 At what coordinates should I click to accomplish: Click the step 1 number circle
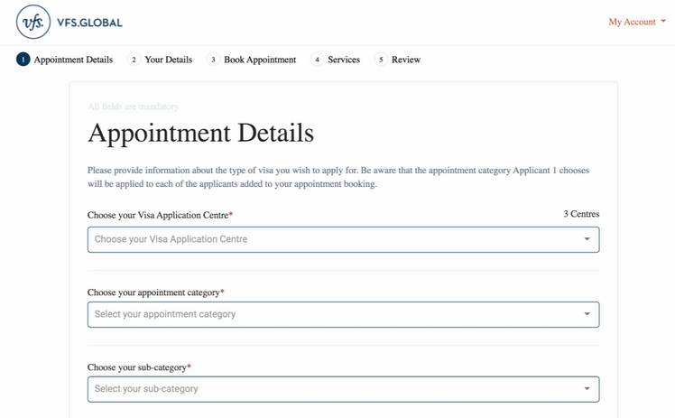tap(23, 60)
